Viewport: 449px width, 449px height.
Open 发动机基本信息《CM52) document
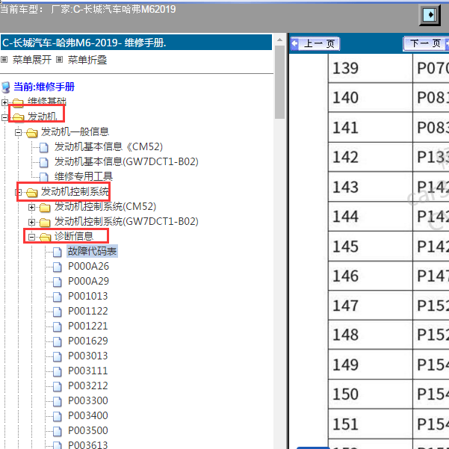pos(108,147)
